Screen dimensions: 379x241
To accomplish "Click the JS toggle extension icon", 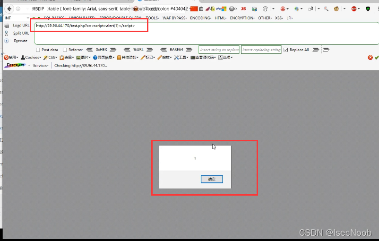I will 243,9.
